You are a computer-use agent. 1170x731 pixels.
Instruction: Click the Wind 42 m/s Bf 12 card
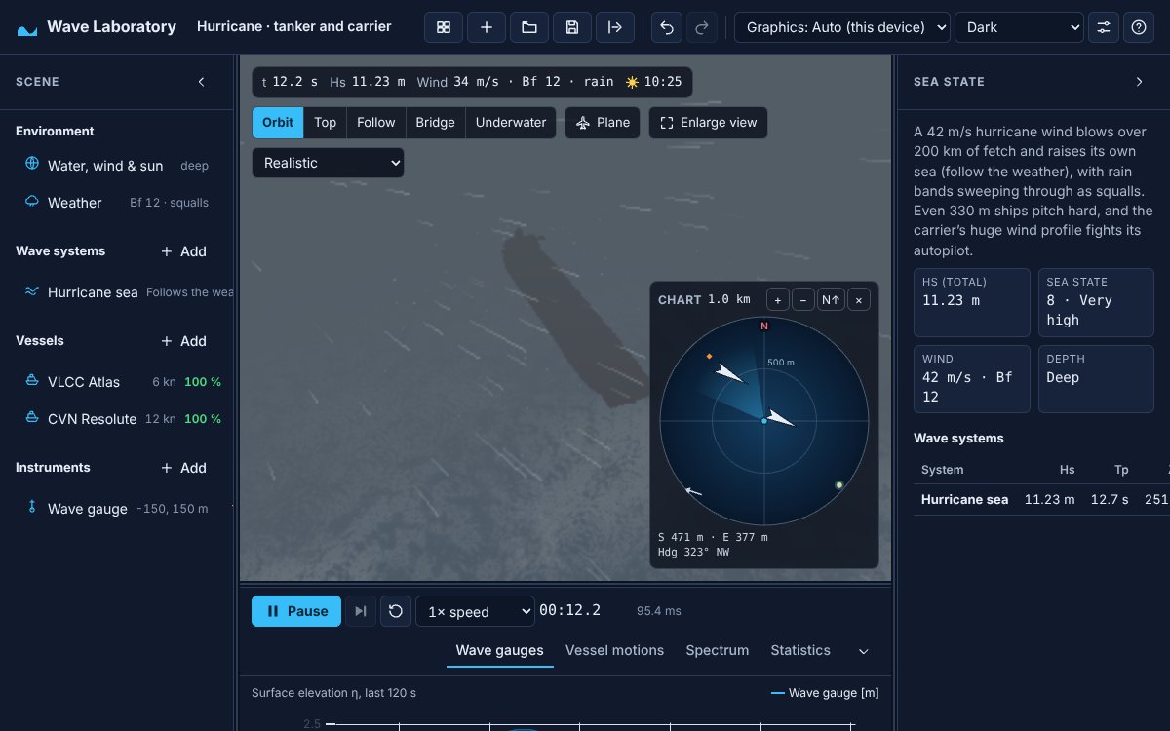click(971, 379)
